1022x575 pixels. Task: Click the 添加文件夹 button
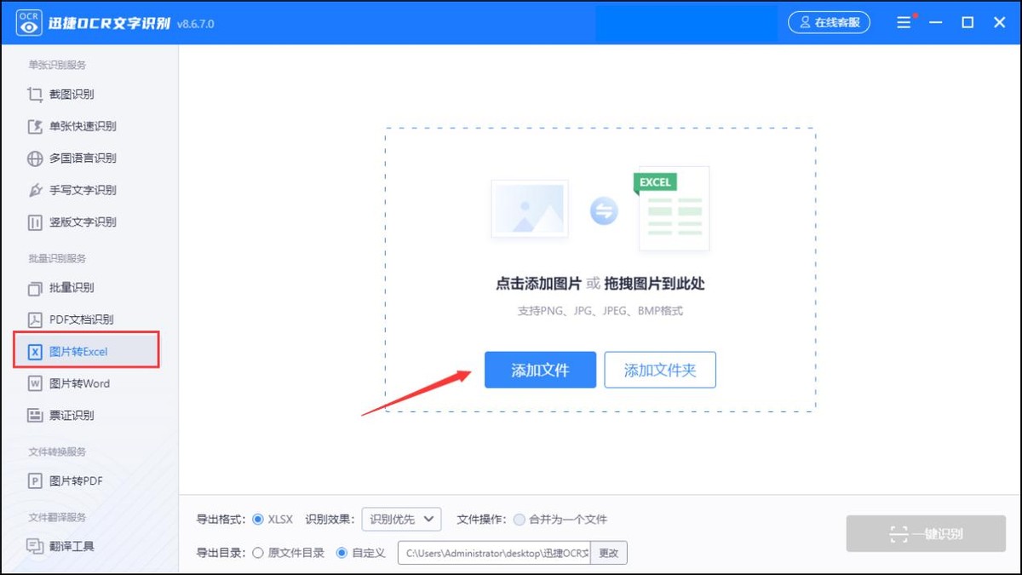[660, 371]
